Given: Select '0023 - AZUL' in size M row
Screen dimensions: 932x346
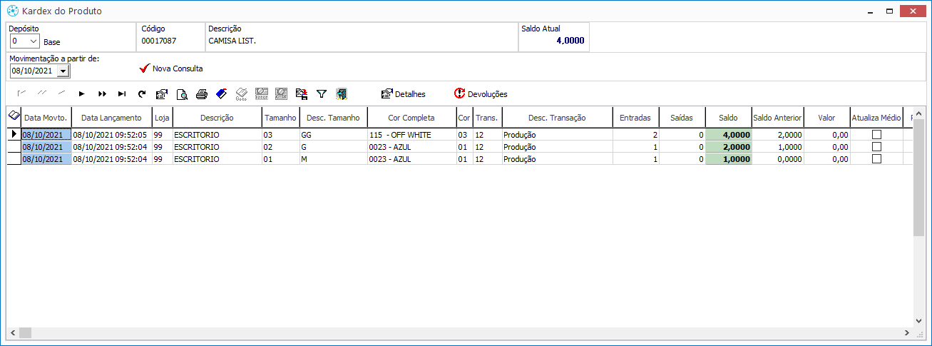Looking at the screenshot, I should (411, 158).
